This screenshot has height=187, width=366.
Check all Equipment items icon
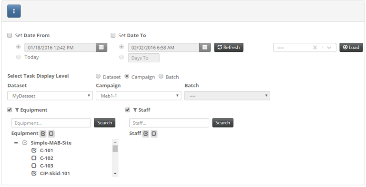click(x=43, y=134)
